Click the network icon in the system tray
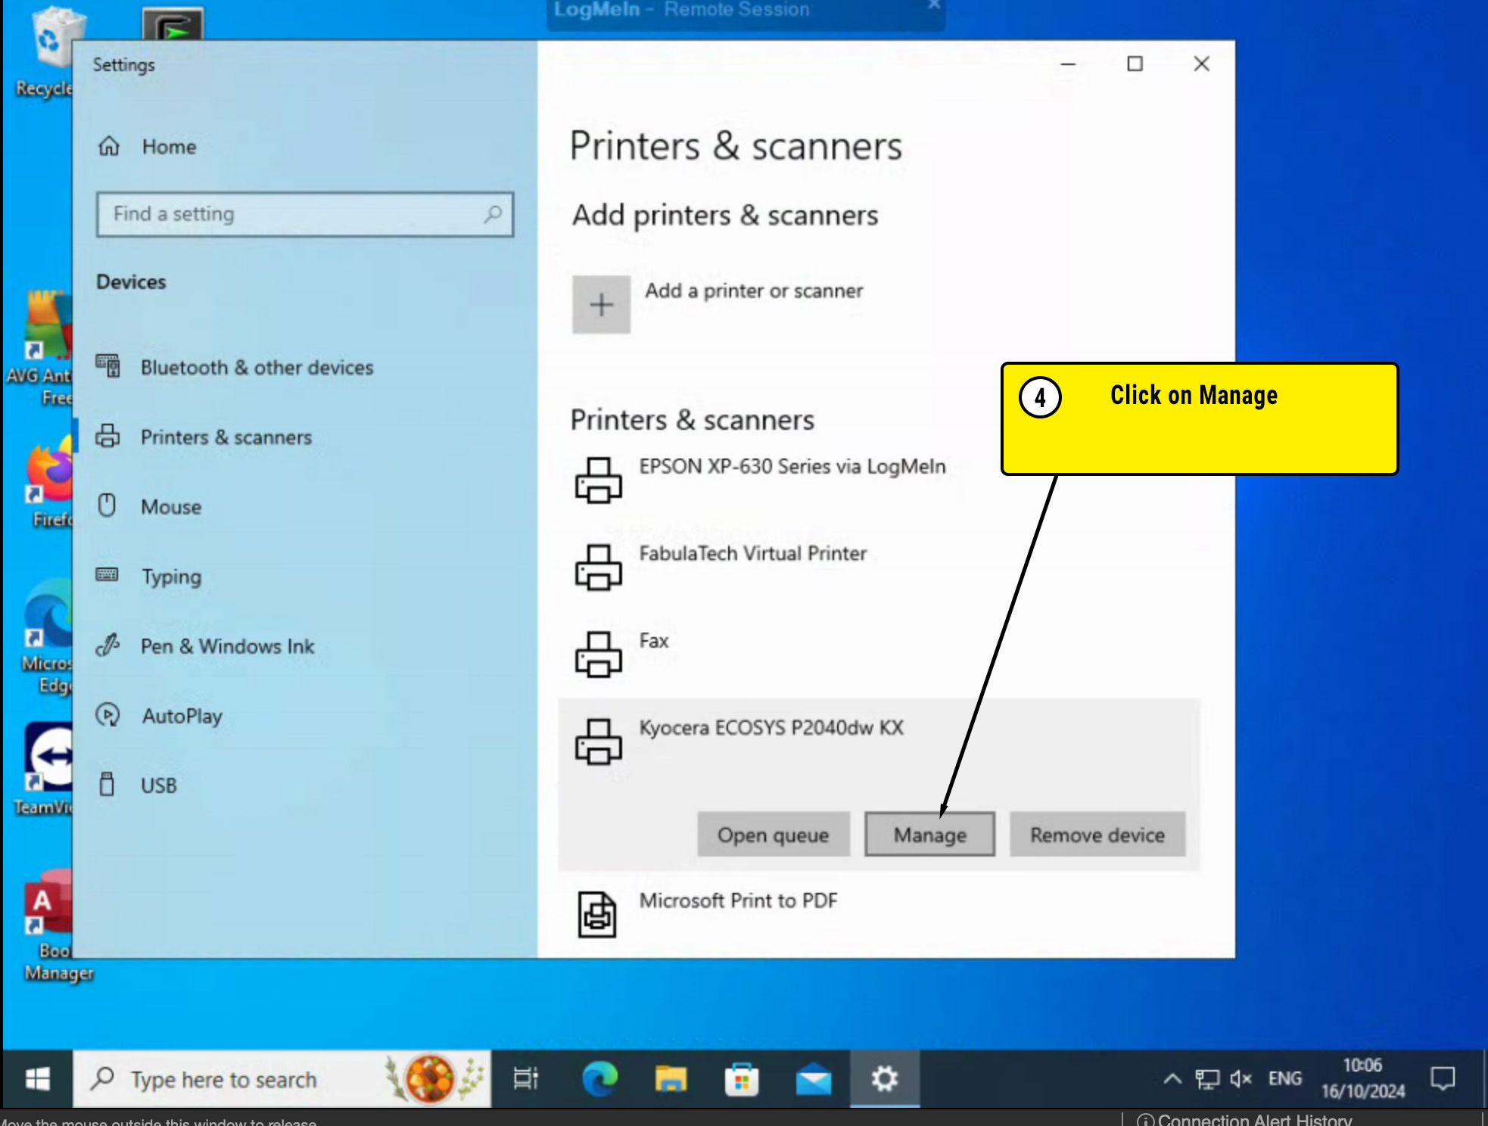Screen dimensions: 1488x1126 coord(1207,1079)
